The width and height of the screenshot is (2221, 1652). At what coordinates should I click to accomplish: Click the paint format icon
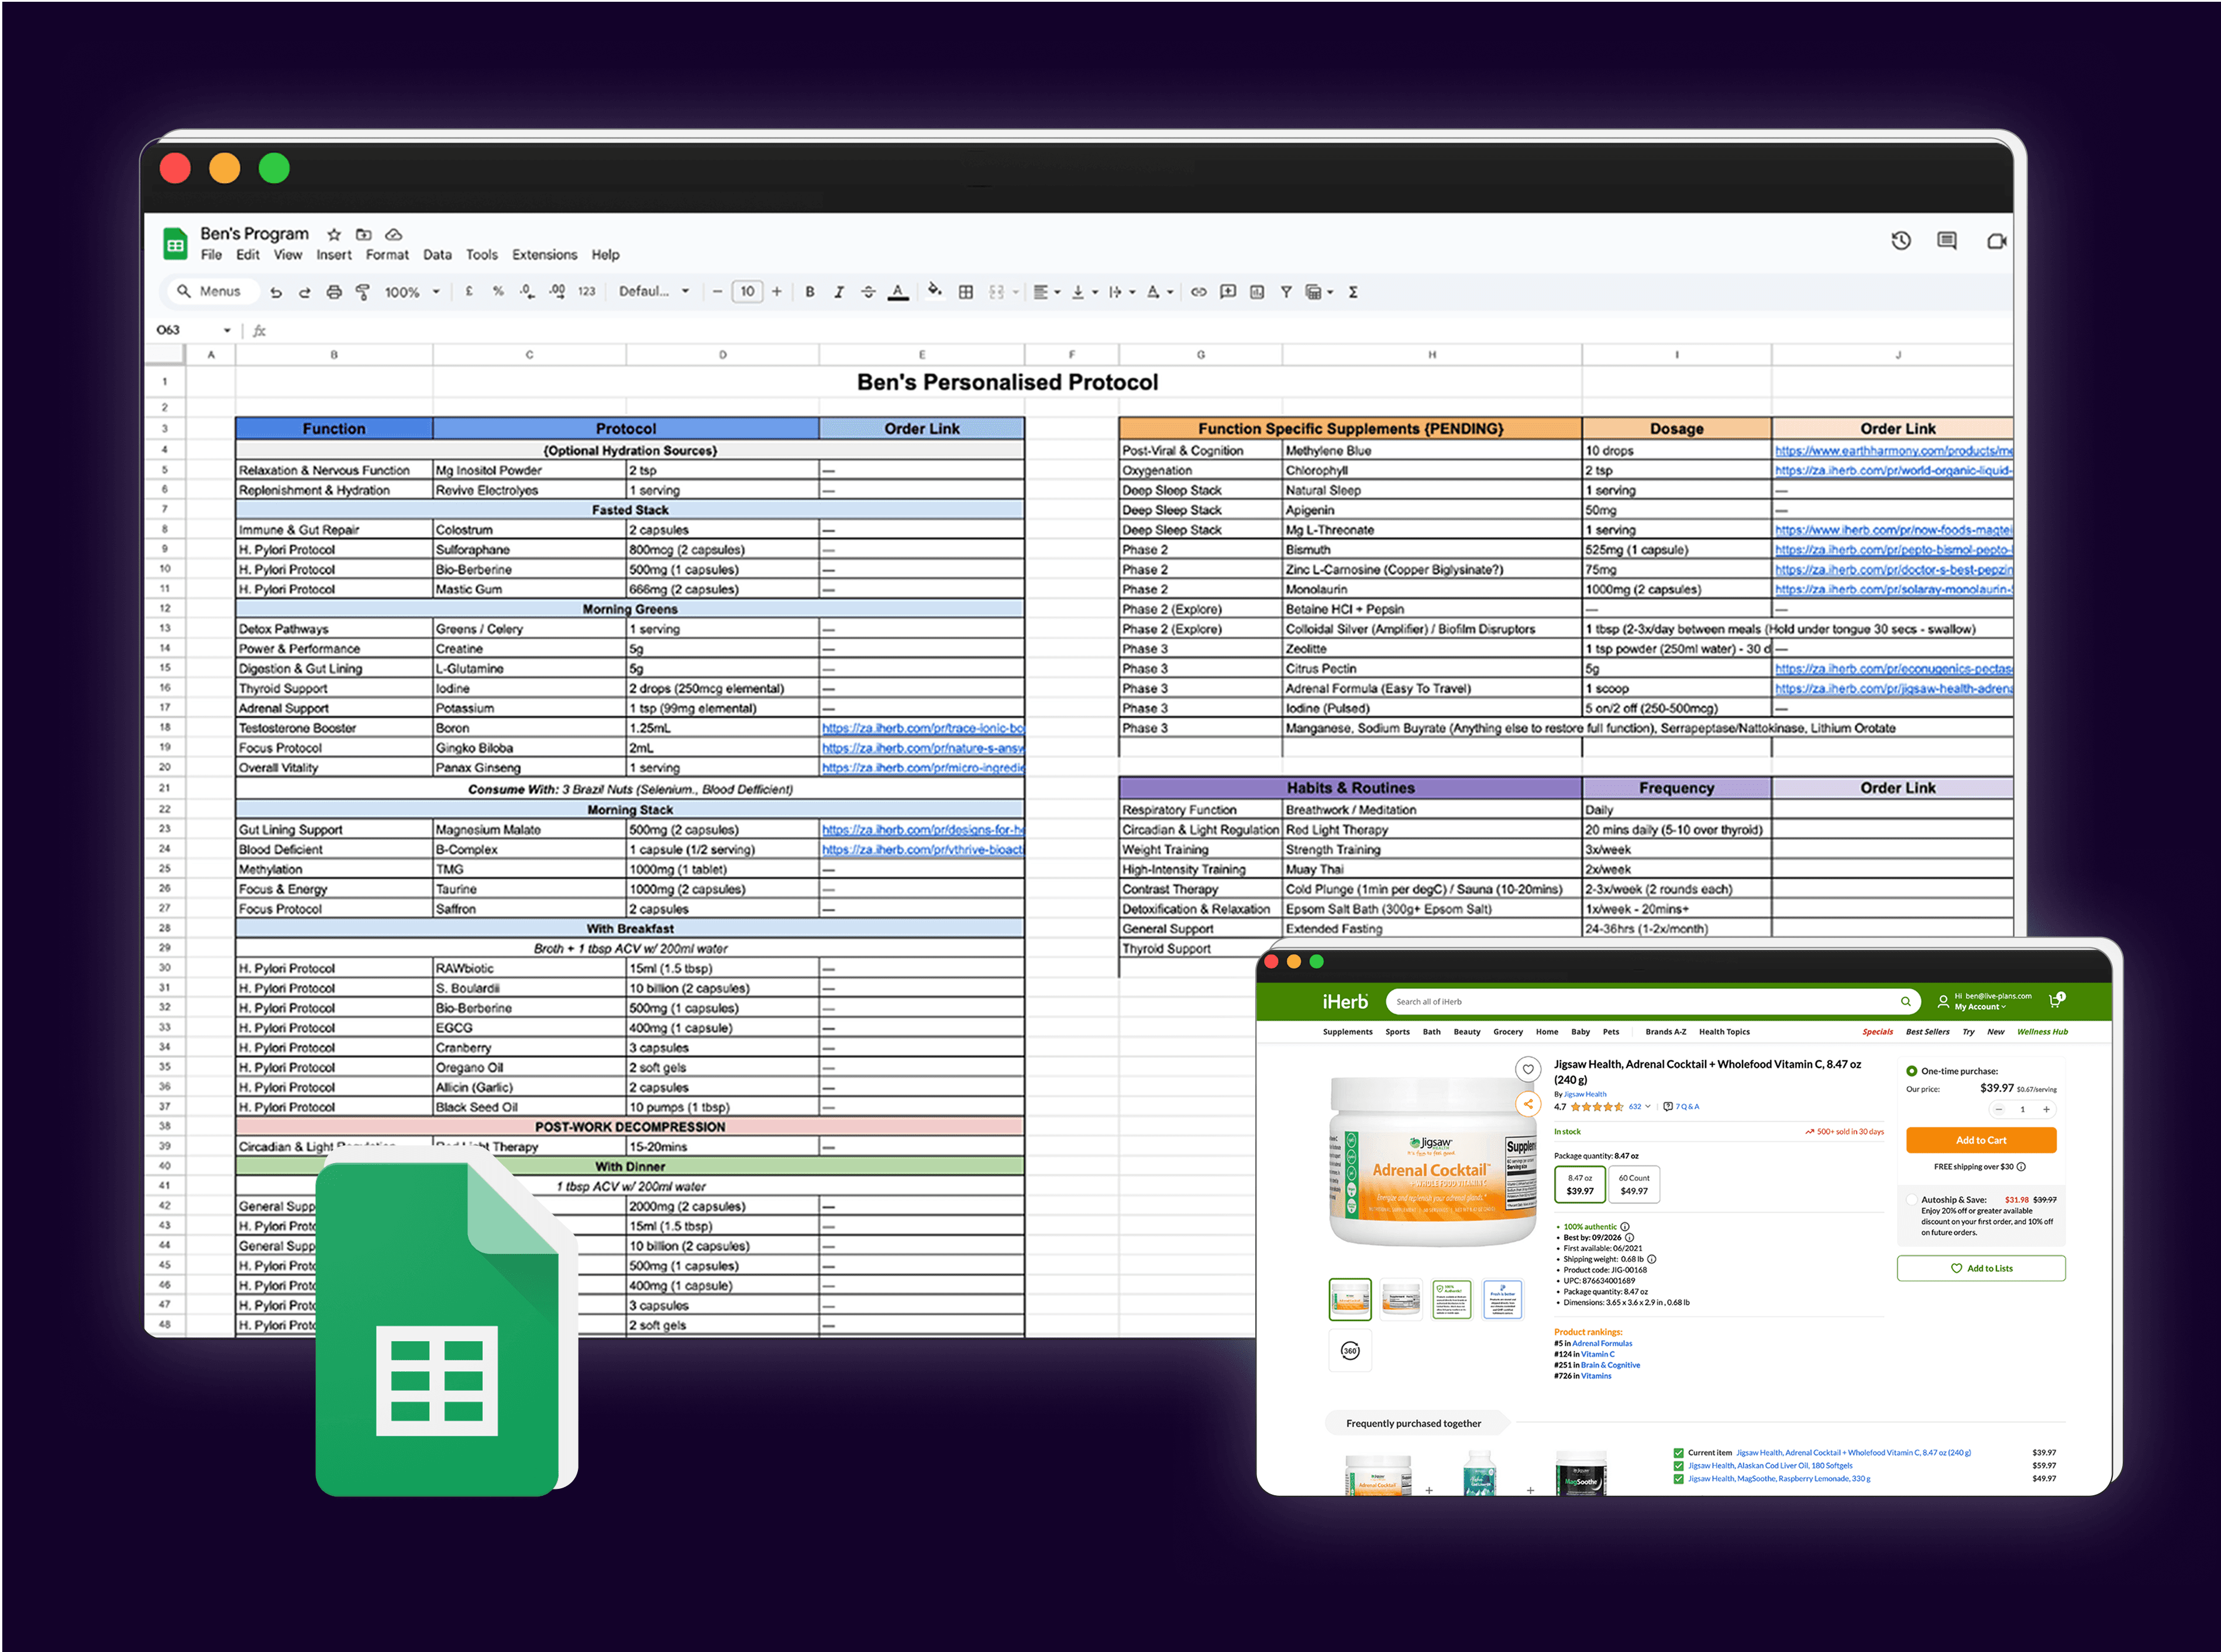point(363,292)
